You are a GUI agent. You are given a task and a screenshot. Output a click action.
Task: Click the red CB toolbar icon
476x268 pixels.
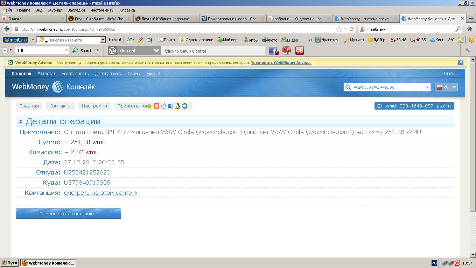tap(300, 51)
